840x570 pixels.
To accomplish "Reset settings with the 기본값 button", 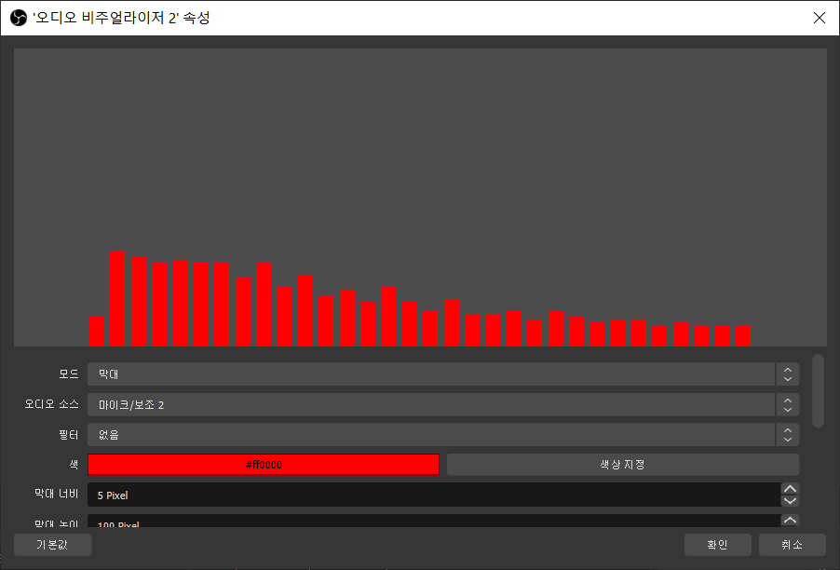I will [52, 544].
